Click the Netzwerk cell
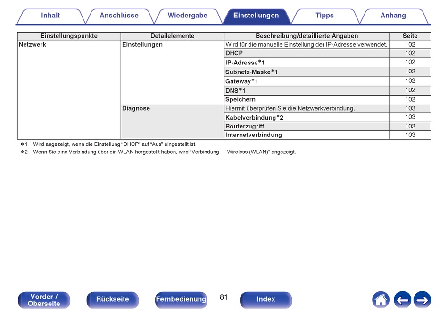This screenshot has width=448, height=313. 69,89
